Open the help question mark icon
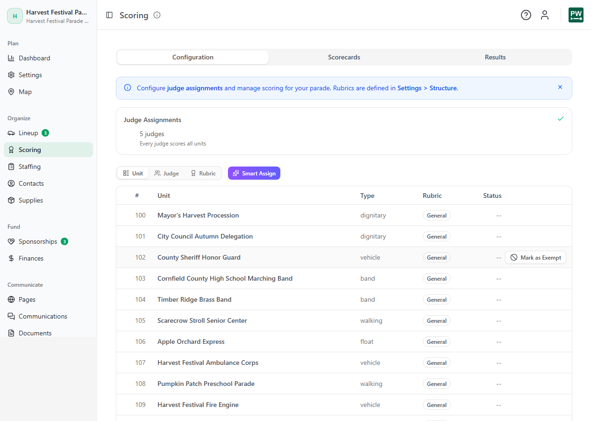The height and width of the screenshot is (421, 598). tap(526, 15)
